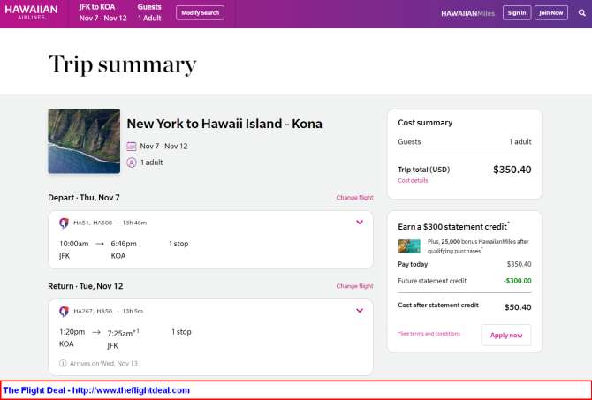
Task: Expand the return flight HA267 details chevron
Action: tap(360, 311)
